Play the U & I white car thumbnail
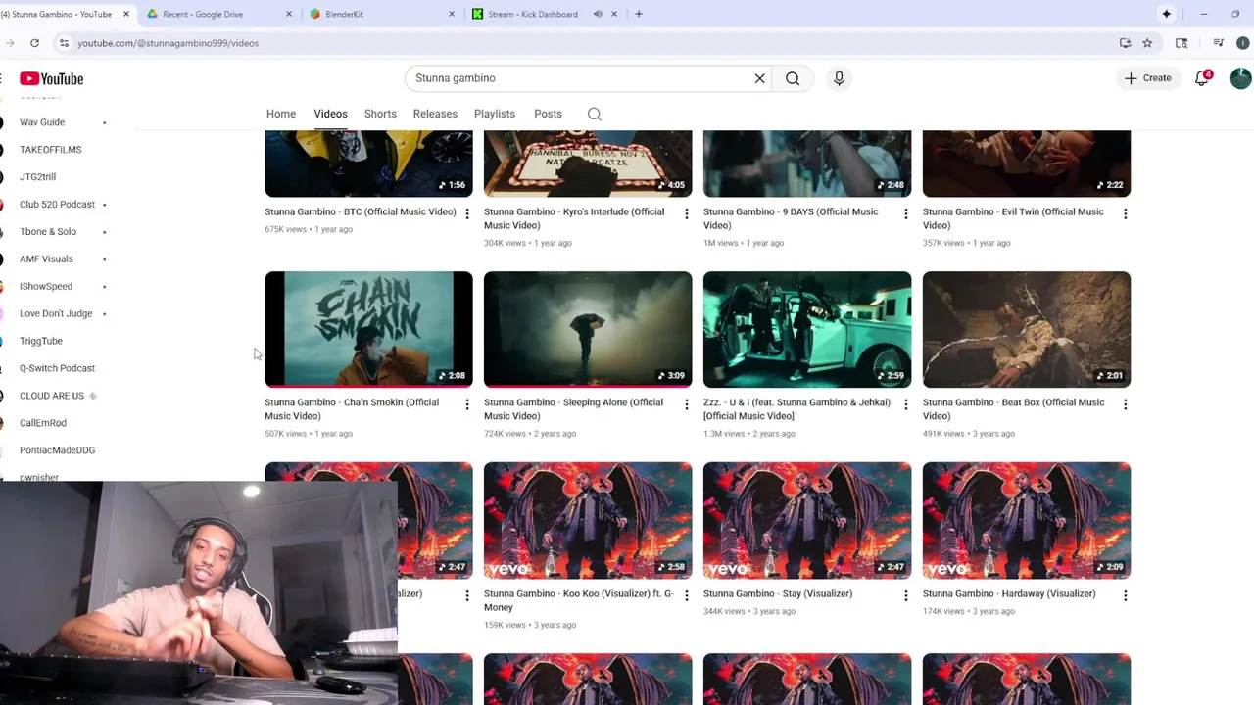Image resolution: width=1254 pixels, height=705 pixels. [x=807, y=329]
